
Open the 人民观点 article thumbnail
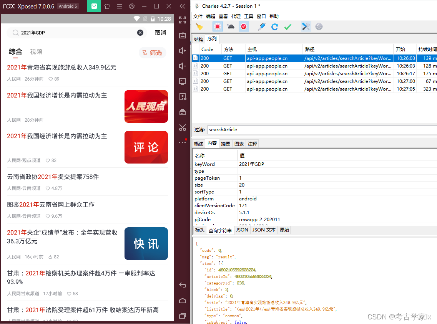coord(146,106)
